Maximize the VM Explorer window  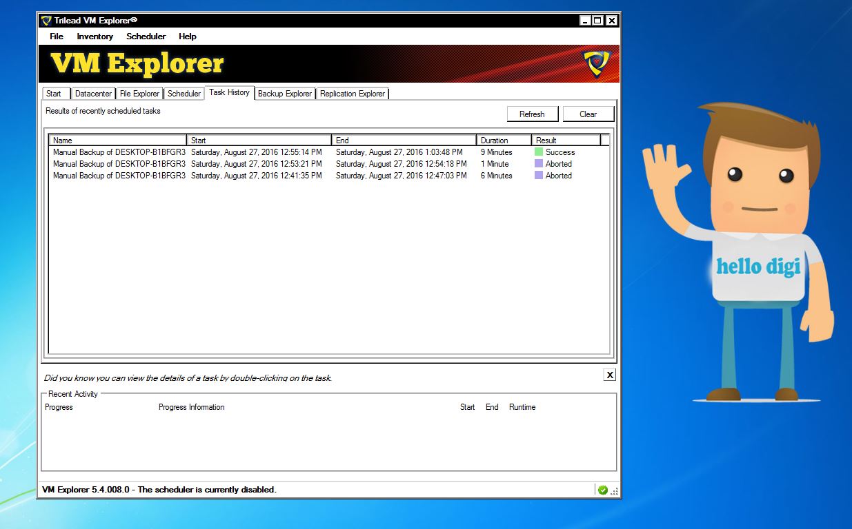(598, 21)
